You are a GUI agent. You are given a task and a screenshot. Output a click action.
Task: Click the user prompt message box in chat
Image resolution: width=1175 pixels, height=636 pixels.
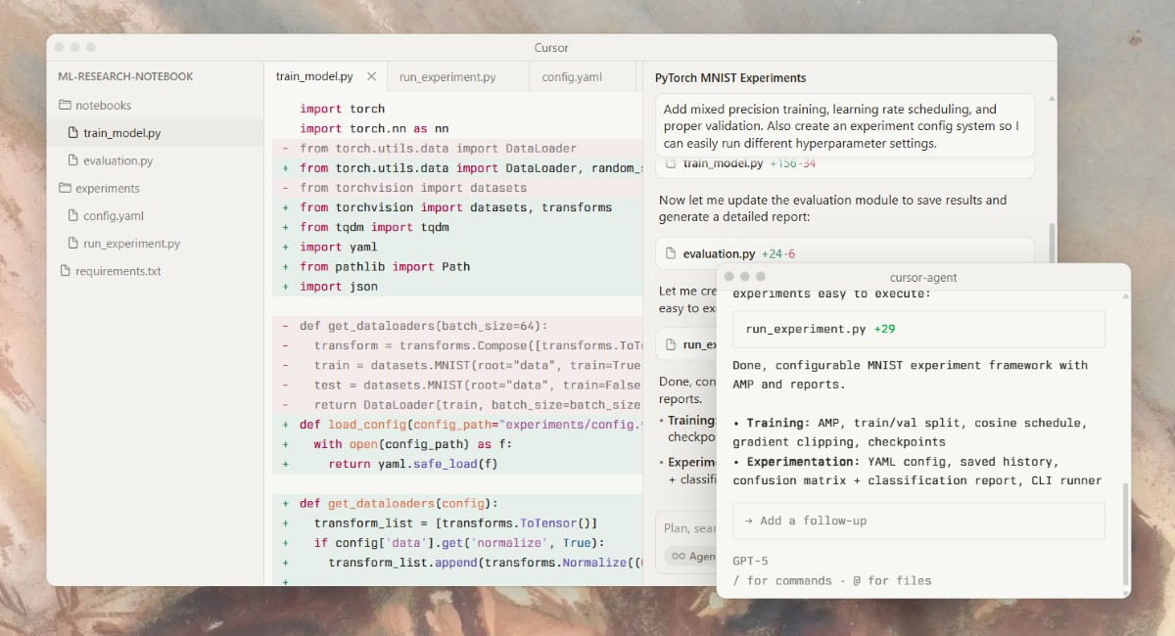click(845, 125)
